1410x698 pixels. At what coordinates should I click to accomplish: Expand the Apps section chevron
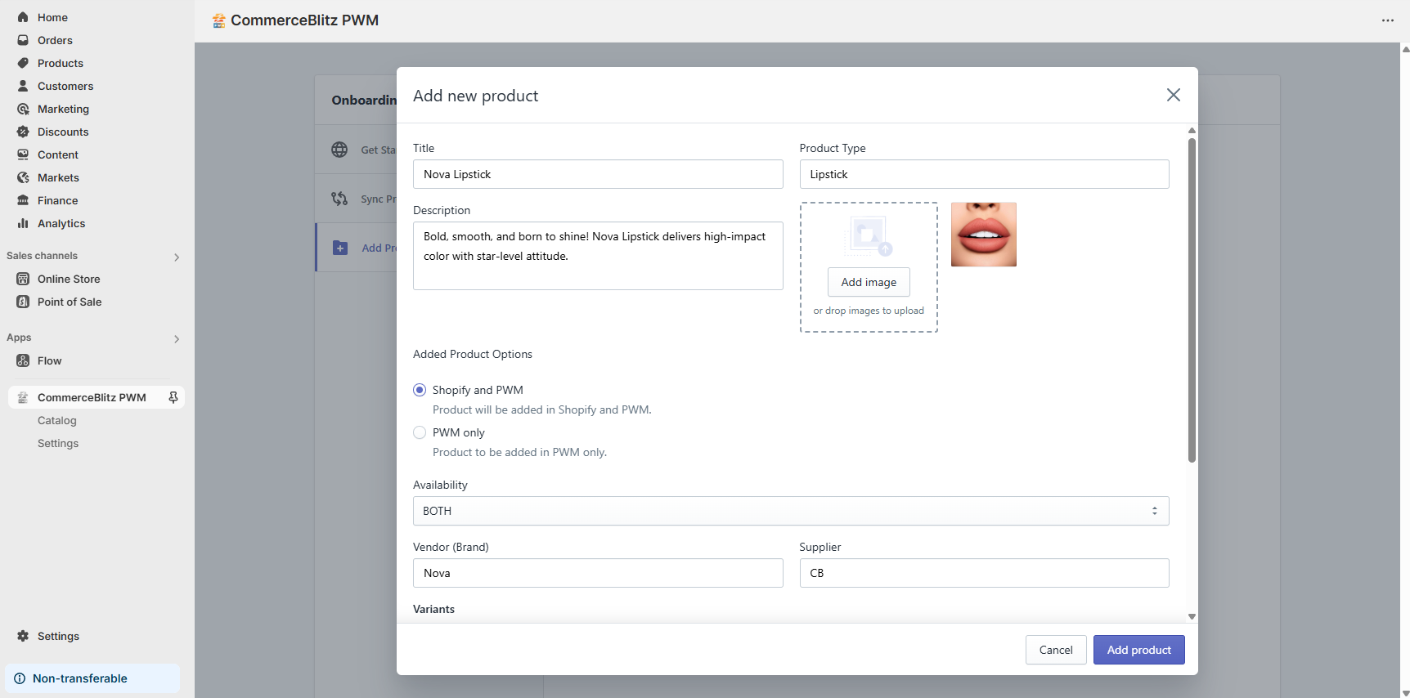(177, 338)
